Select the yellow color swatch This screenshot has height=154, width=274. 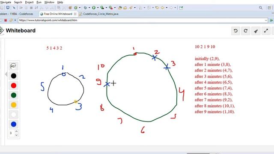13,105
